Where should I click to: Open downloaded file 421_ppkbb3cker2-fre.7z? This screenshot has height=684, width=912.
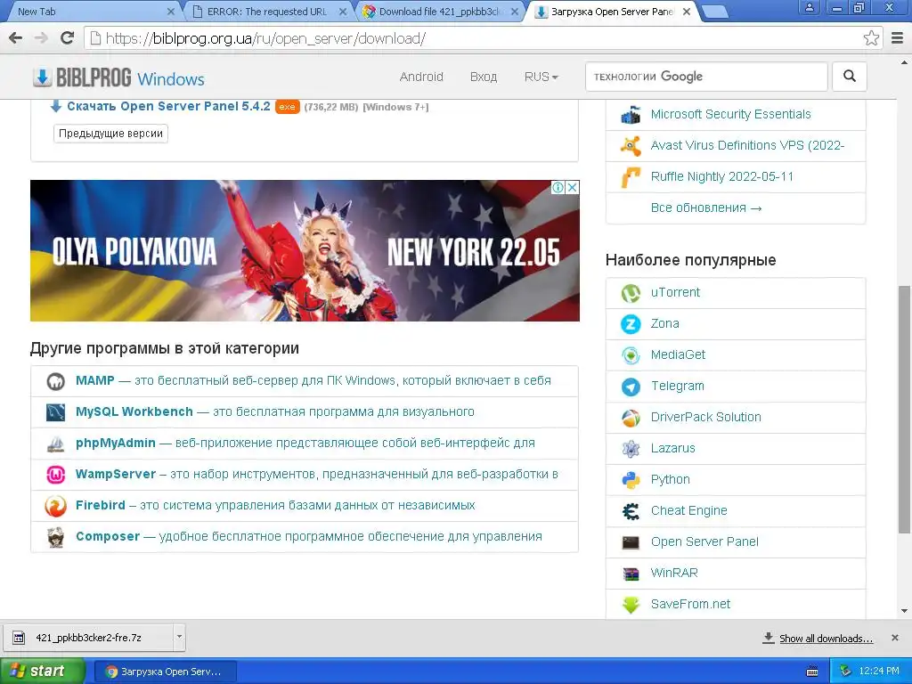pyautogui.click(x=88, y=638)
